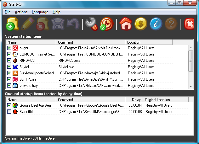
Task: Uncheck the avgnt startup item
Action: click(9, 48)
